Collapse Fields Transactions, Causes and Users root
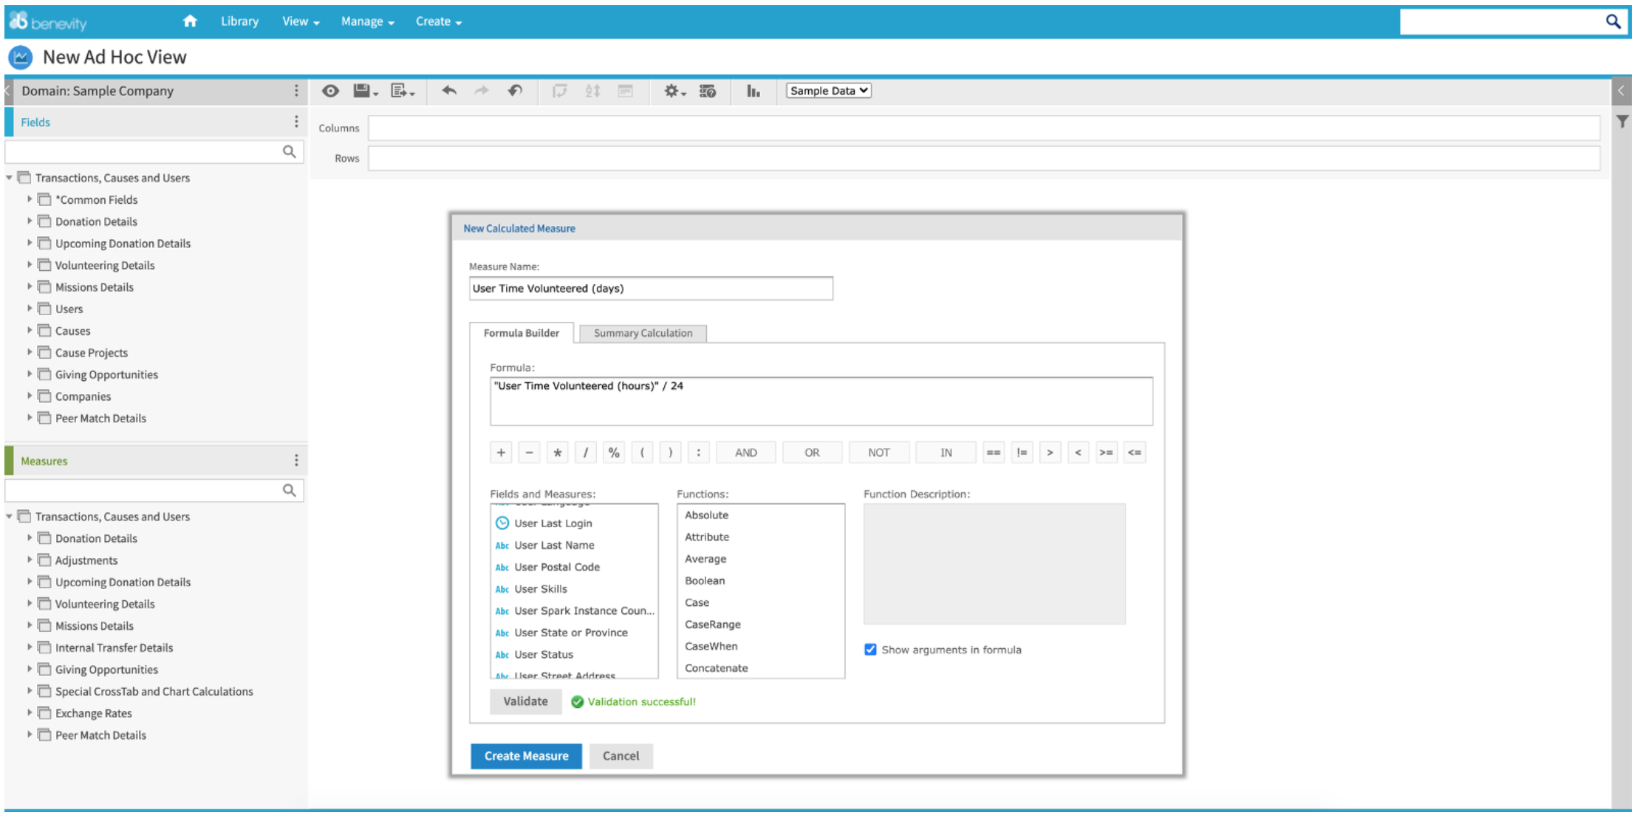 coord(9,178)
